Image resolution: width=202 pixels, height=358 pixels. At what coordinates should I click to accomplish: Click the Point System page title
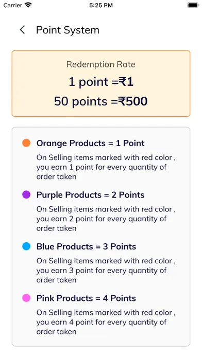(68, 30)
